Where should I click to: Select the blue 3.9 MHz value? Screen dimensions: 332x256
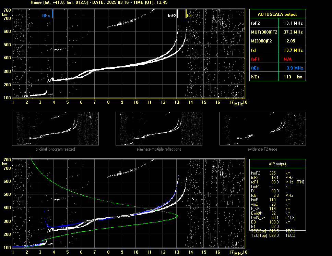[295, 68]
